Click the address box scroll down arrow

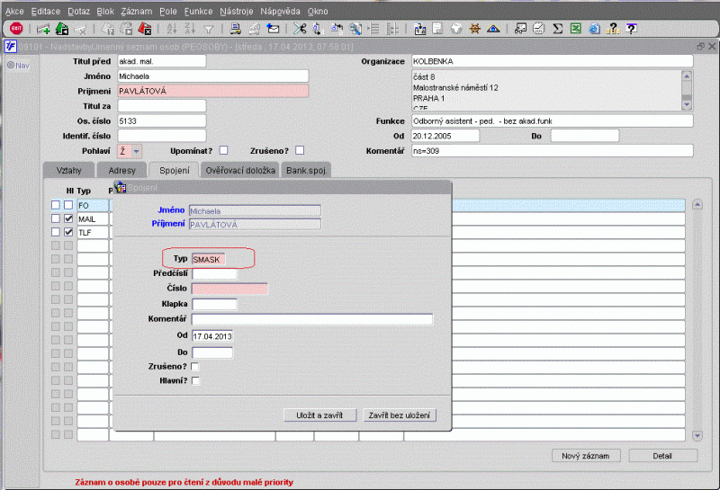pos(687,105)
